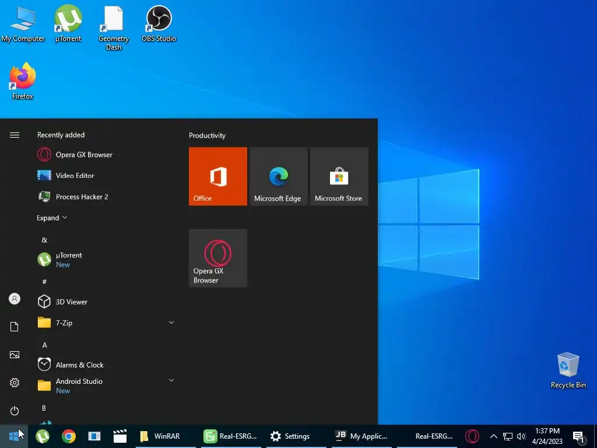Open the volume speaker tray icon
This screenshot has width=597, height=448.
[x=521, y=436]
